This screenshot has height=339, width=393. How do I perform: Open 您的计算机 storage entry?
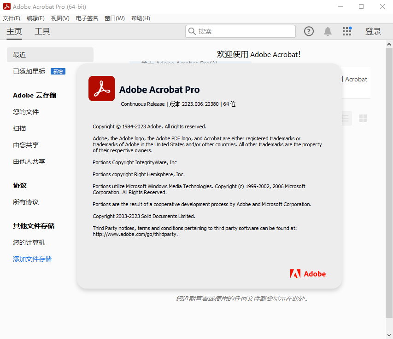tap(29, 242)
